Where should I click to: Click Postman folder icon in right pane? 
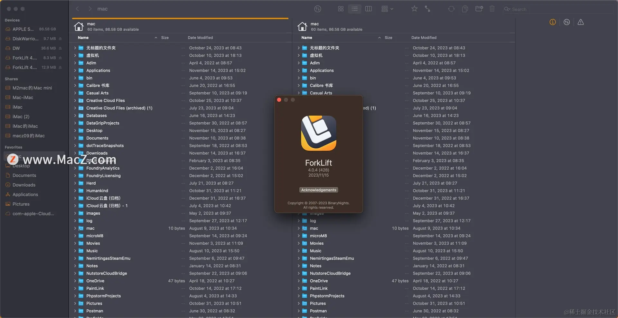pos(304,311)
